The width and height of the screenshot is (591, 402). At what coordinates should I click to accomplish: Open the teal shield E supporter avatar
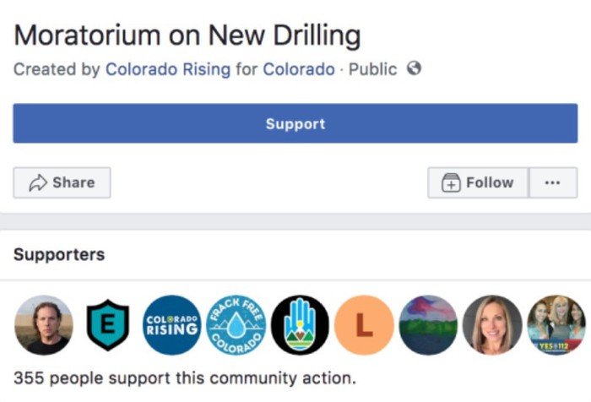click(x=108, y=325)
